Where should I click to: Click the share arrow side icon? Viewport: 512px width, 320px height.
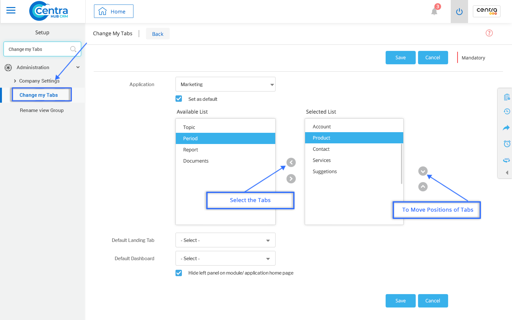[x=506, y=128]
